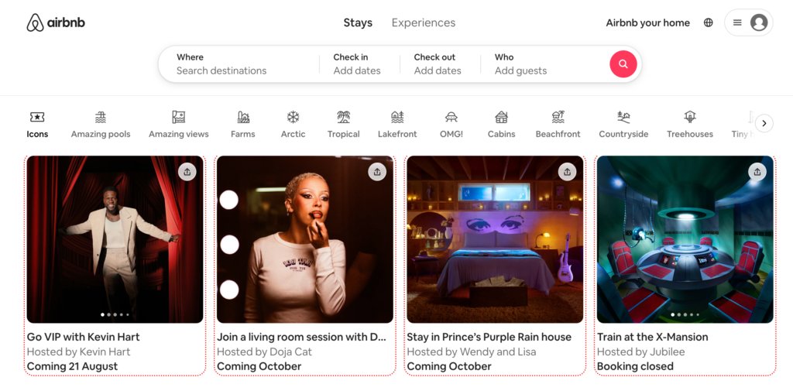The width and height of the screenshot is (793, 391).
Task: Open the Join a living room session listing title
Action: 301,337
